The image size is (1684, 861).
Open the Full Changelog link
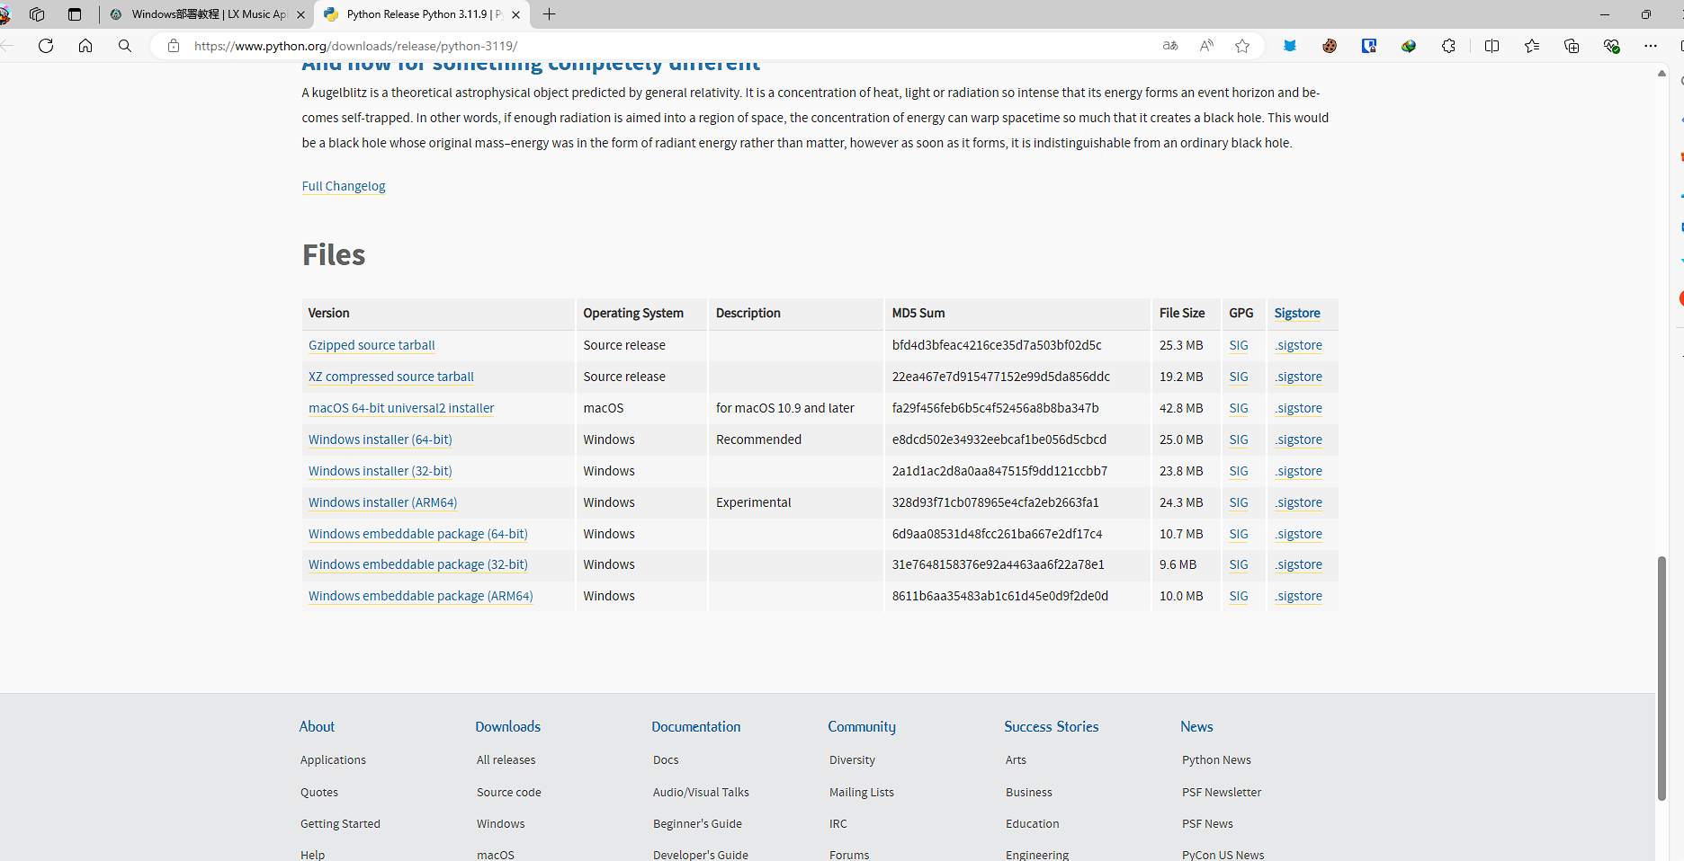[344, 186]
